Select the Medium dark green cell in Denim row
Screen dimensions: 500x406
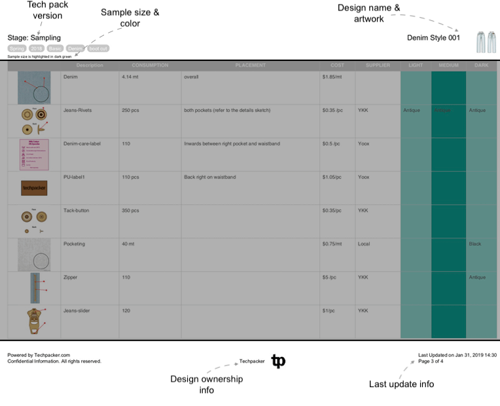449,88
